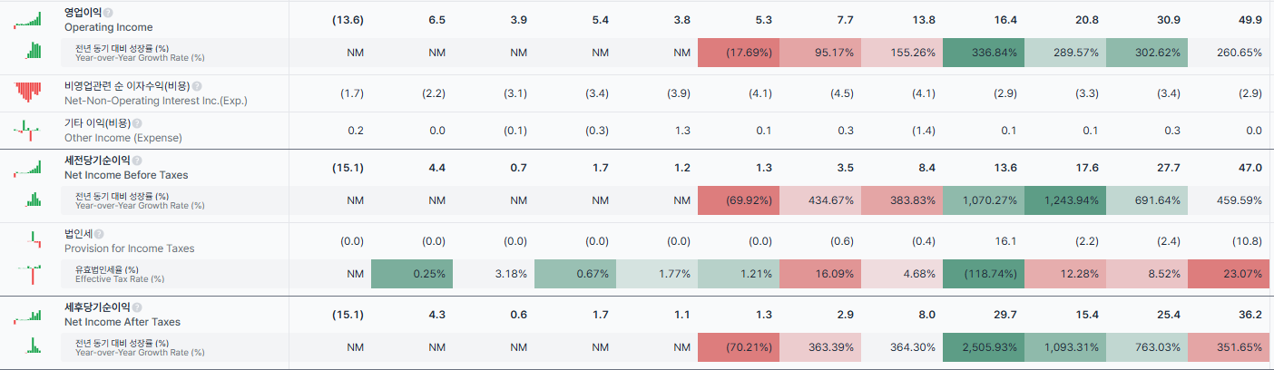This screenshot has height=370, width=1274.
Task: Click the dark green 336.84% growth cell
Action: pyautogui.click(x=984, y=53)
